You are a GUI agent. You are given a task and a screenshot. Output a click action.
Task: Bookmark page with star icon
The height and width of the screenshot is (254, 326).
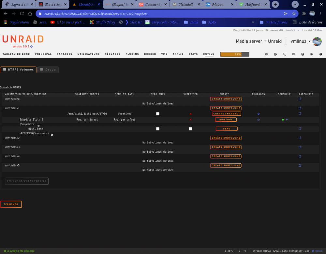point(294,13)
